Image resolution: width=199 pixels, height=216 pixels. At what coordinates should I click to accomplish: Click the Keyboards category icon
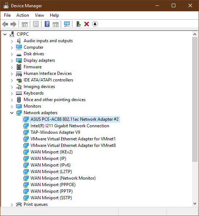[x=19, y=93]
